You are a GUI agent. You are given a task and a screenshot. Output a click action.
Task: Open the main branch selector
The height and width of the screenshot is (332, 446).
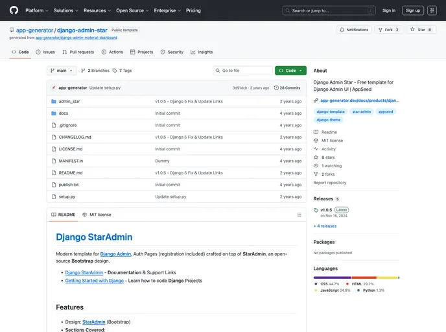[62, 71]
